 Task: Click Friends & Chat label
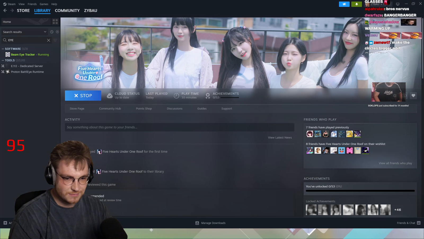[x=406, y=223]
